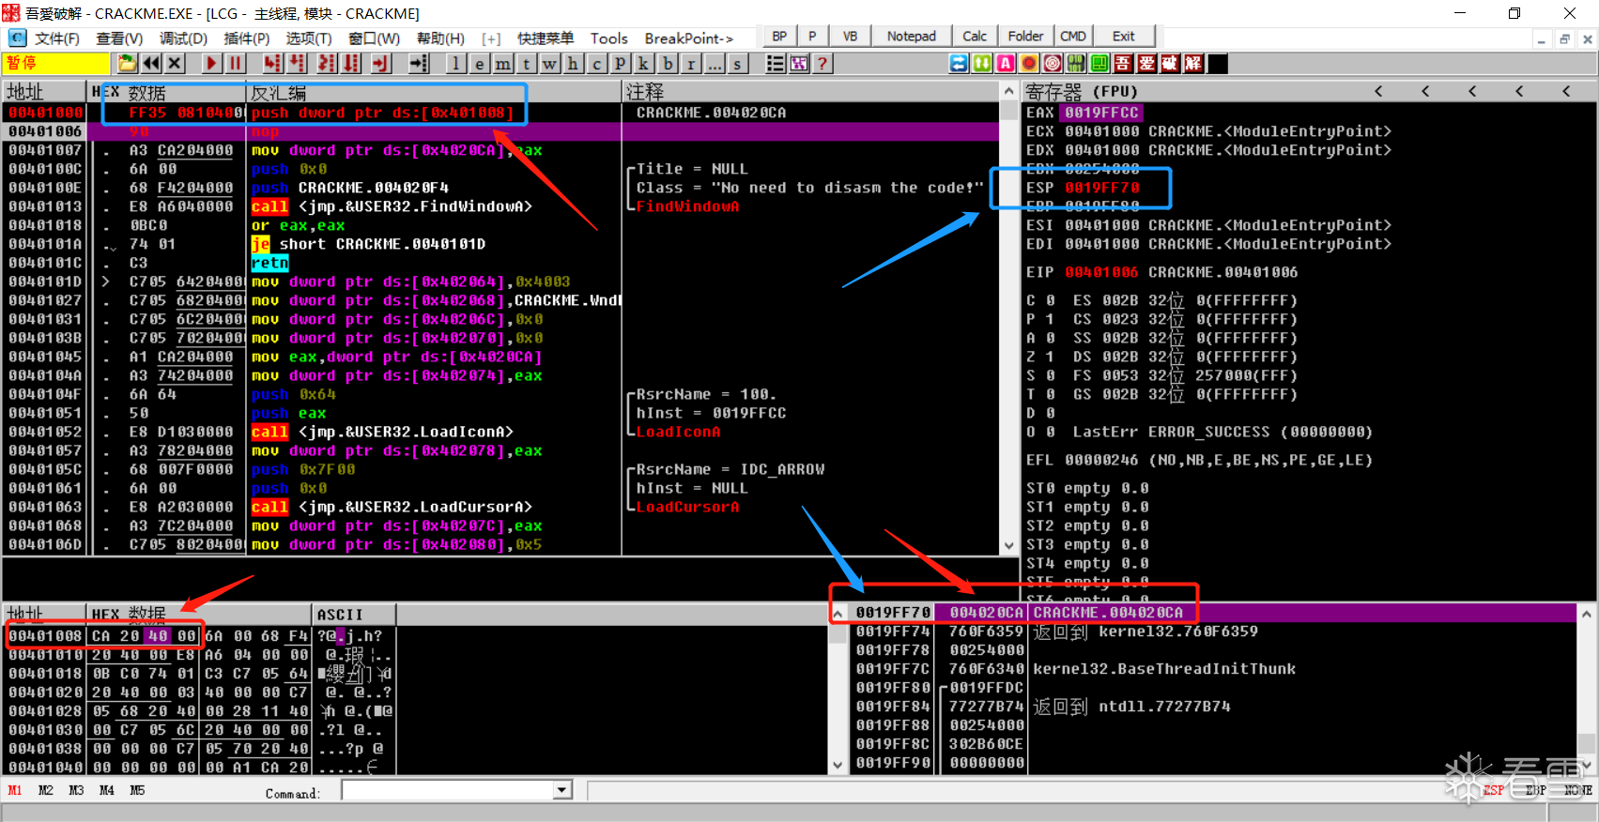Screen dimensions: 1599x822
Task: Open Memory Map with the 'm' button
Action: pyautogui.click(x=503, y=63)
